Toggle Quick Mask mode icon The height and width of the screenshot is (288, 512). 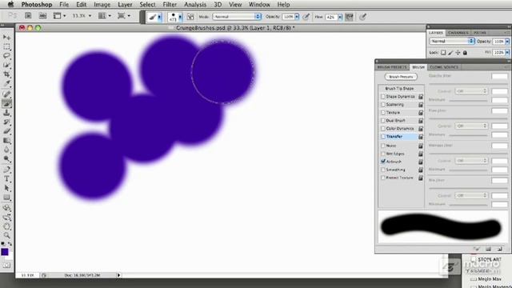tap(6, 265)
